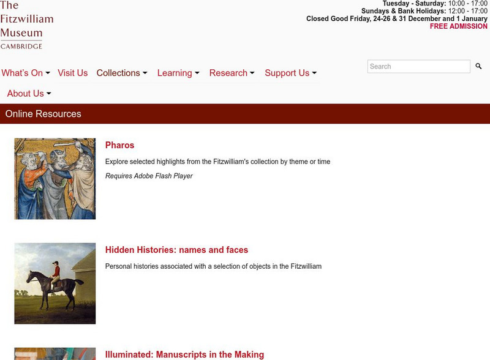490x360 pixels.
Task: Open the Pharos resource link
Action: point(119,145)
